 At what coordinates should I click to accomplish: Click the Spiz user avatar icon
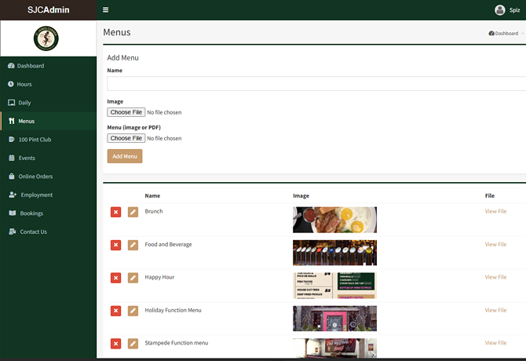(500, 10)
